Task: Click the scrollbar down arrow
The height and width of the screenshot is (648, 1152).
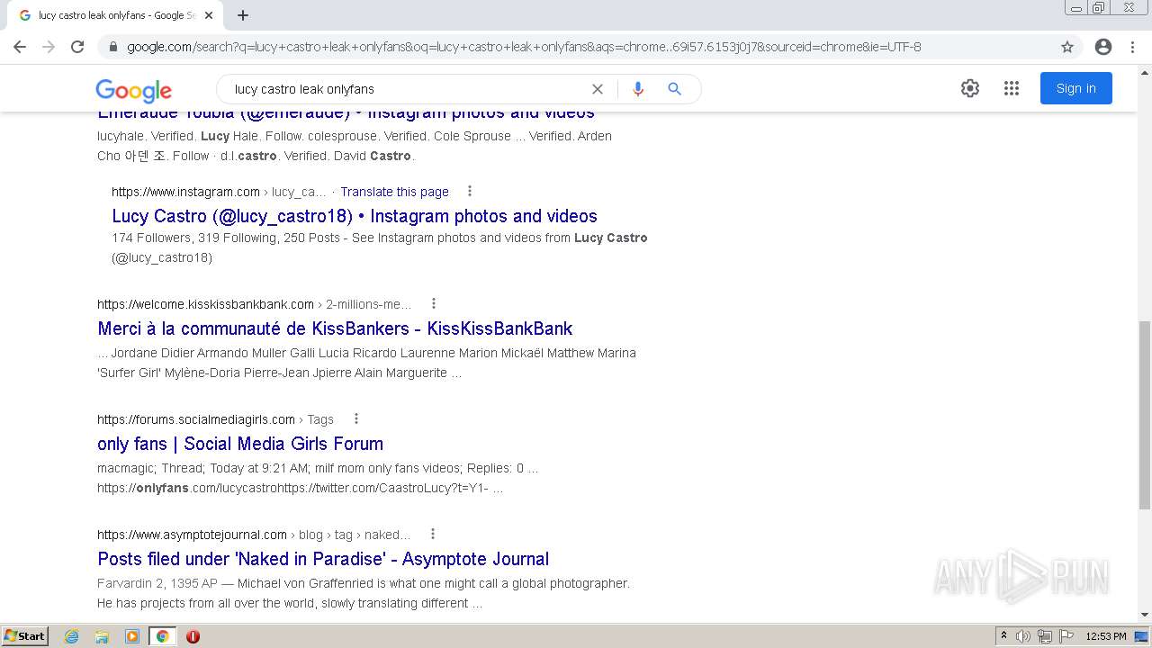Action: click(x=1144, y=616)
